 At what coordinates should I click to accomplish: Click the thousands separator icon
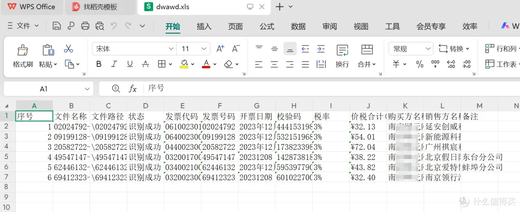click(x=435, y=64)
